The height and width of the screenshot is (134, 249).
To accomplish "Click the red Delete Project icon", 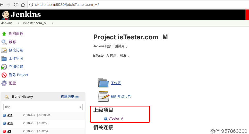I will tap(4, 75).
